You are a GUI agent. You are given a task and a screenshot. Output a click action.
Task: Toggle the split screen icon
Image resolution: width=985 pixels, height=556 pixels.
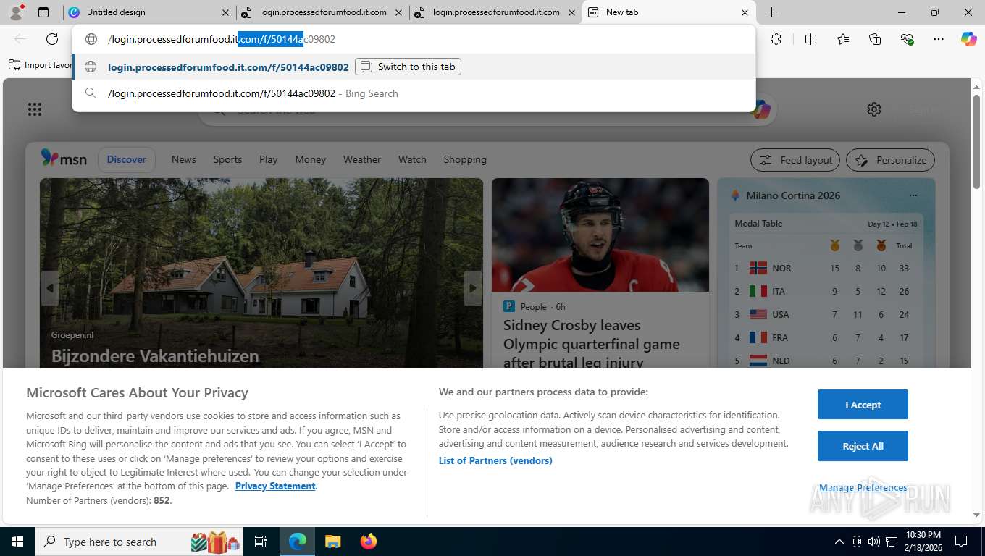click(x=811, y=39)
